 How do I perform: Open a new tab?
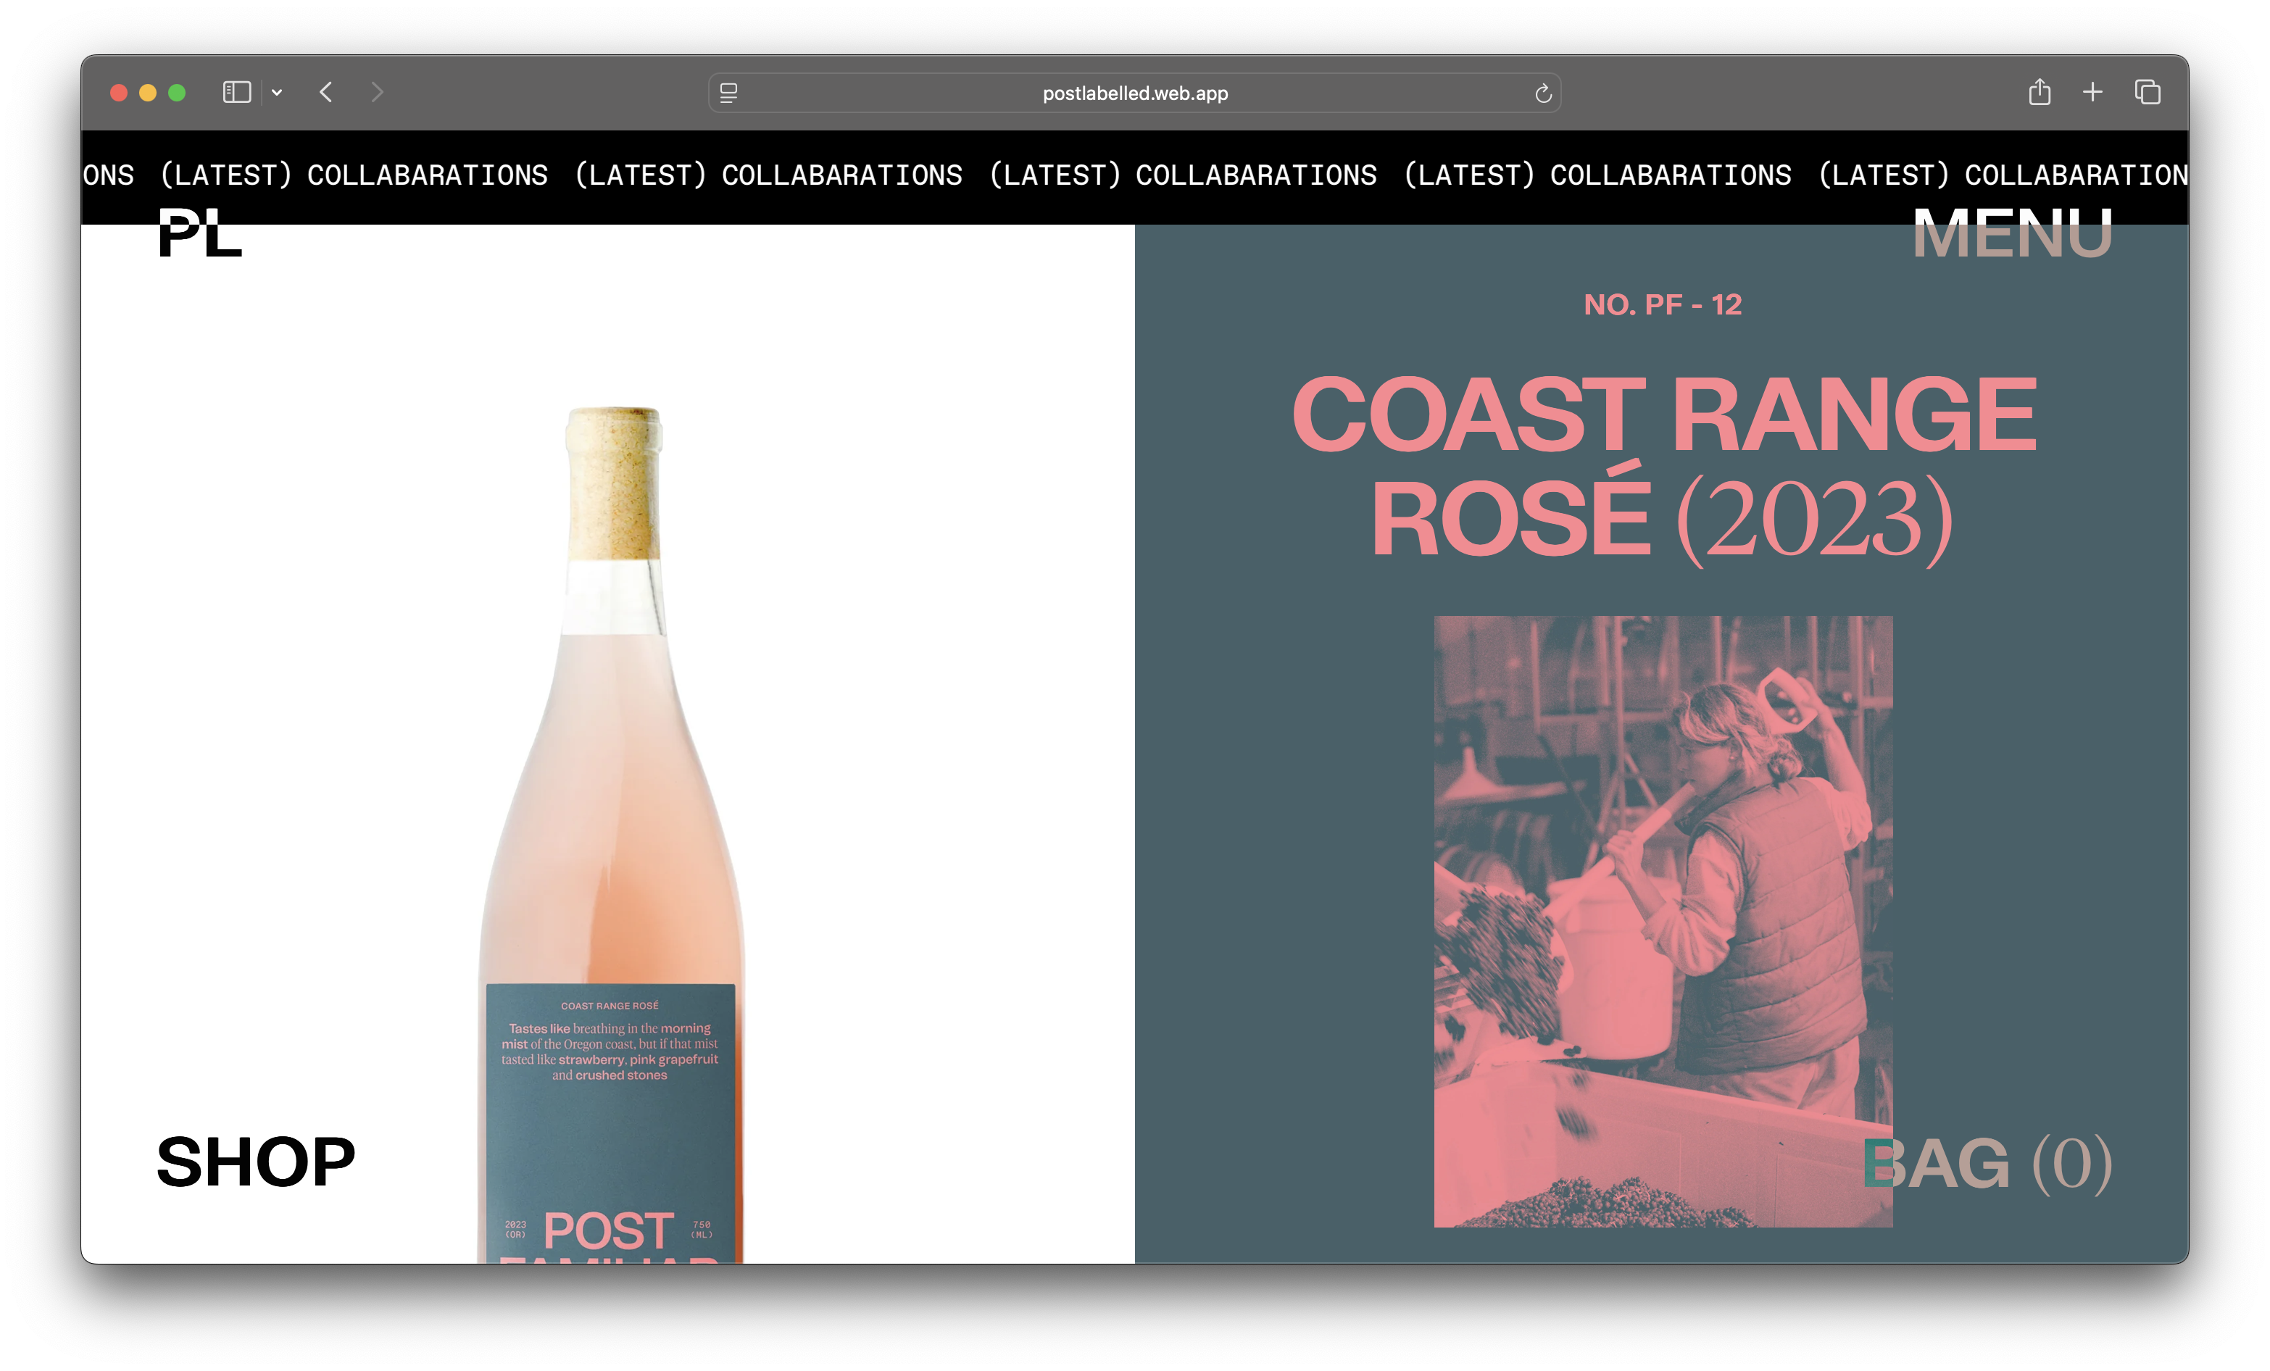(x=2092, y=92)
